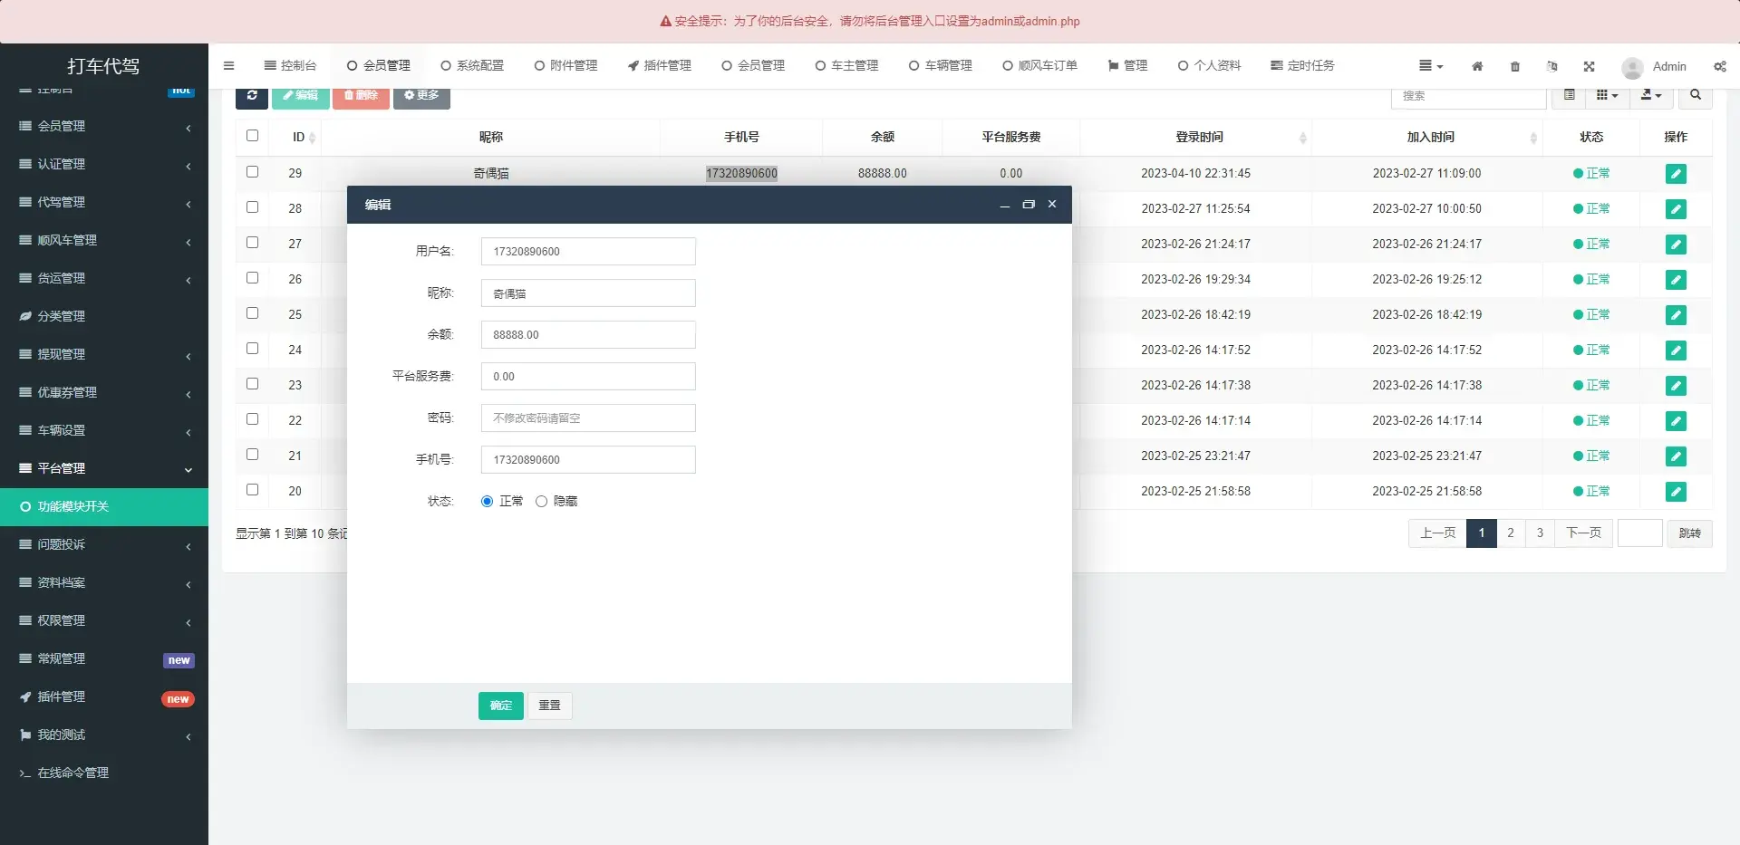
Task: Expand the 顺风车管理 sidebar menu
Action: click(104, 240)
